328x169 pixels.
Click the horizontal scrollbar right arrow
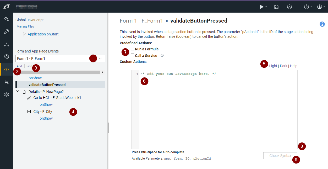[x=103, y=72]
